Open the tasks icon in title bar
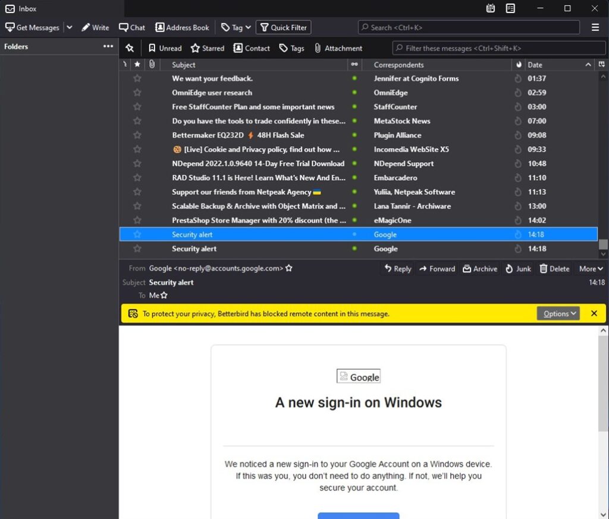Screen dimensions: 609x519 pyautogui.click(x=510, y=8)
